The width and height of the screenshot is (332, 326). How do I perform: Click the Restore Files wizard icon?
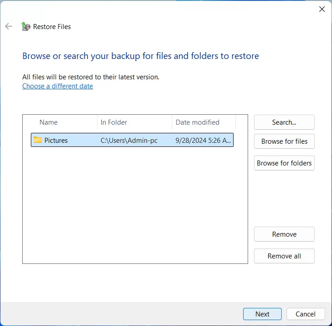26,27
